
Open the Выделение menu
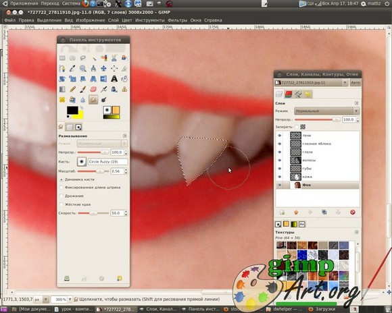click(x=49, y=20)
